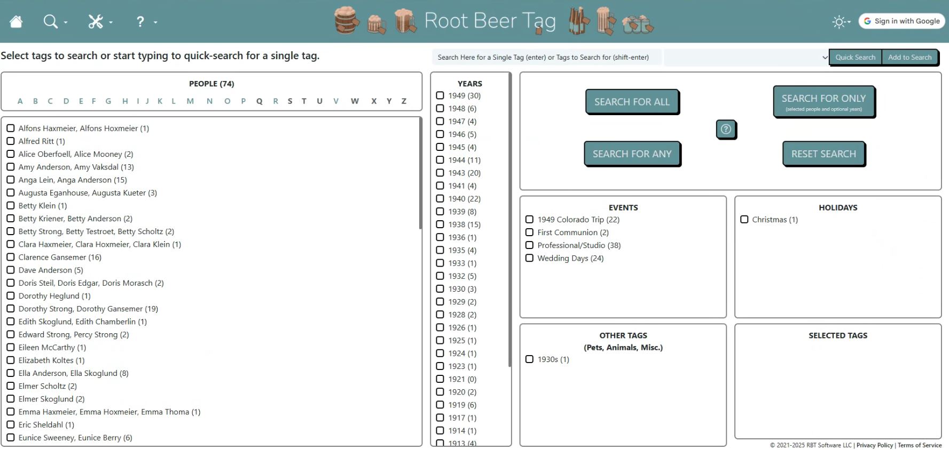Click the Add to Search button
This screenshot has width=949, height=450.
(x=909, y=57)
